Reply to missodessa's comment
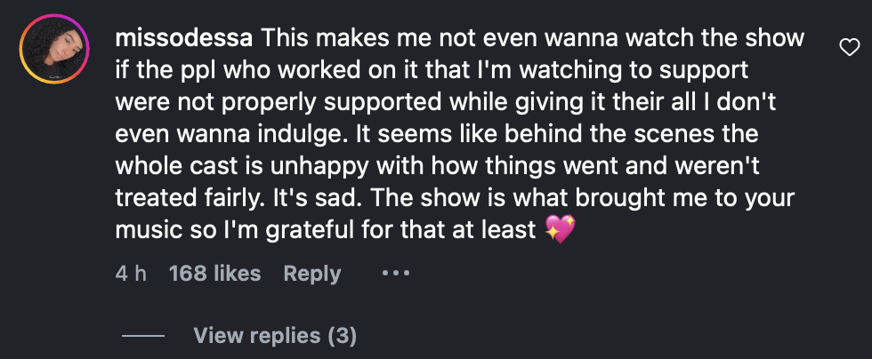The height and width of the screenshot is (359, 872). tap(311, 274)
